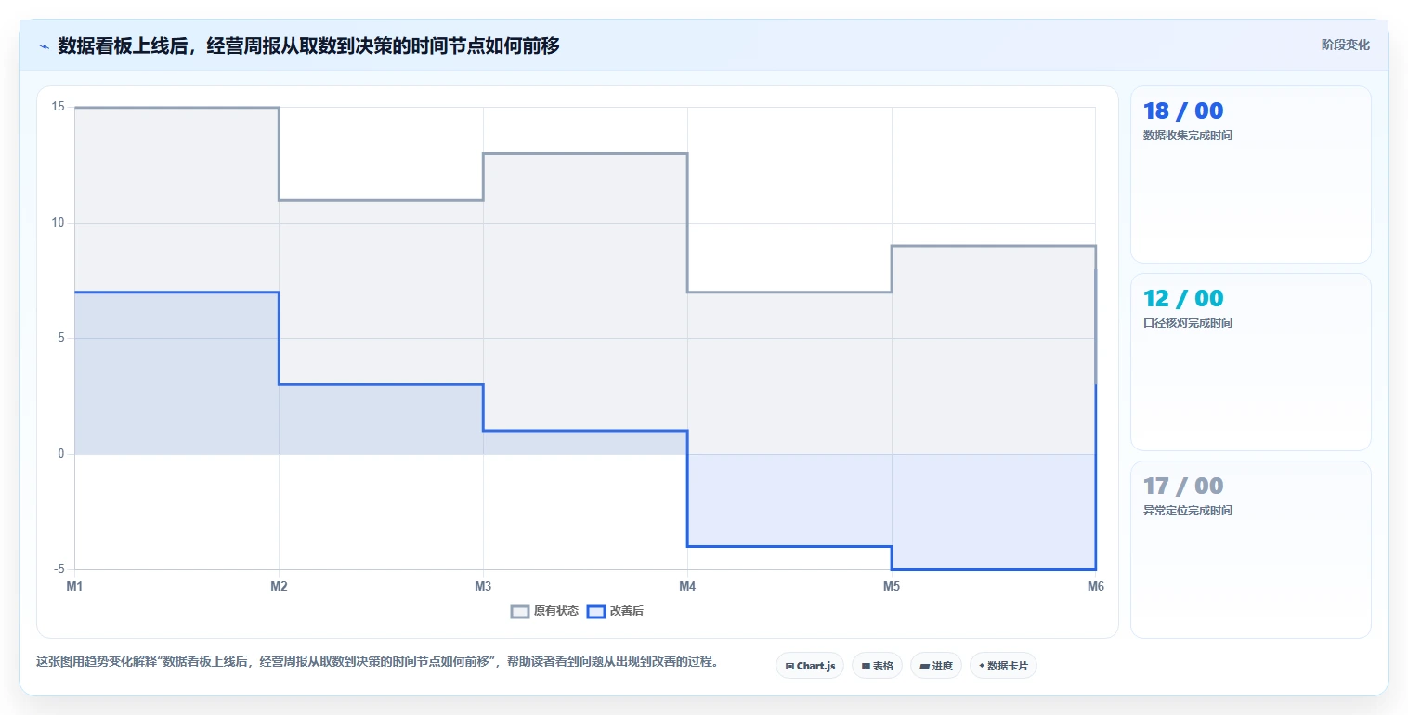Click the 阶段变化 label in the header
Image resolution: width=1408 pixels, height=715 pixels.
tap(1346, 45)
